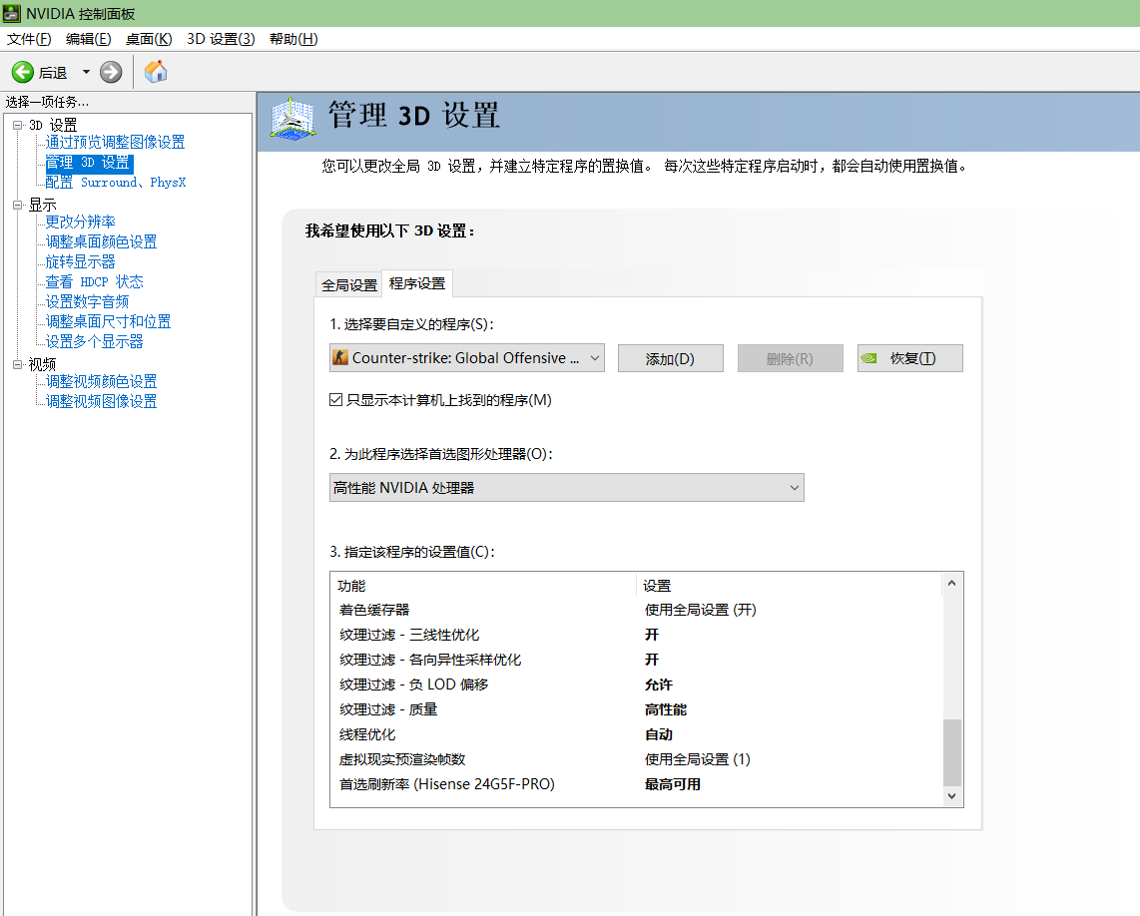
Task: Uncheck 只显示本计算机上找到的程序
Action: (x=336, y=400)
